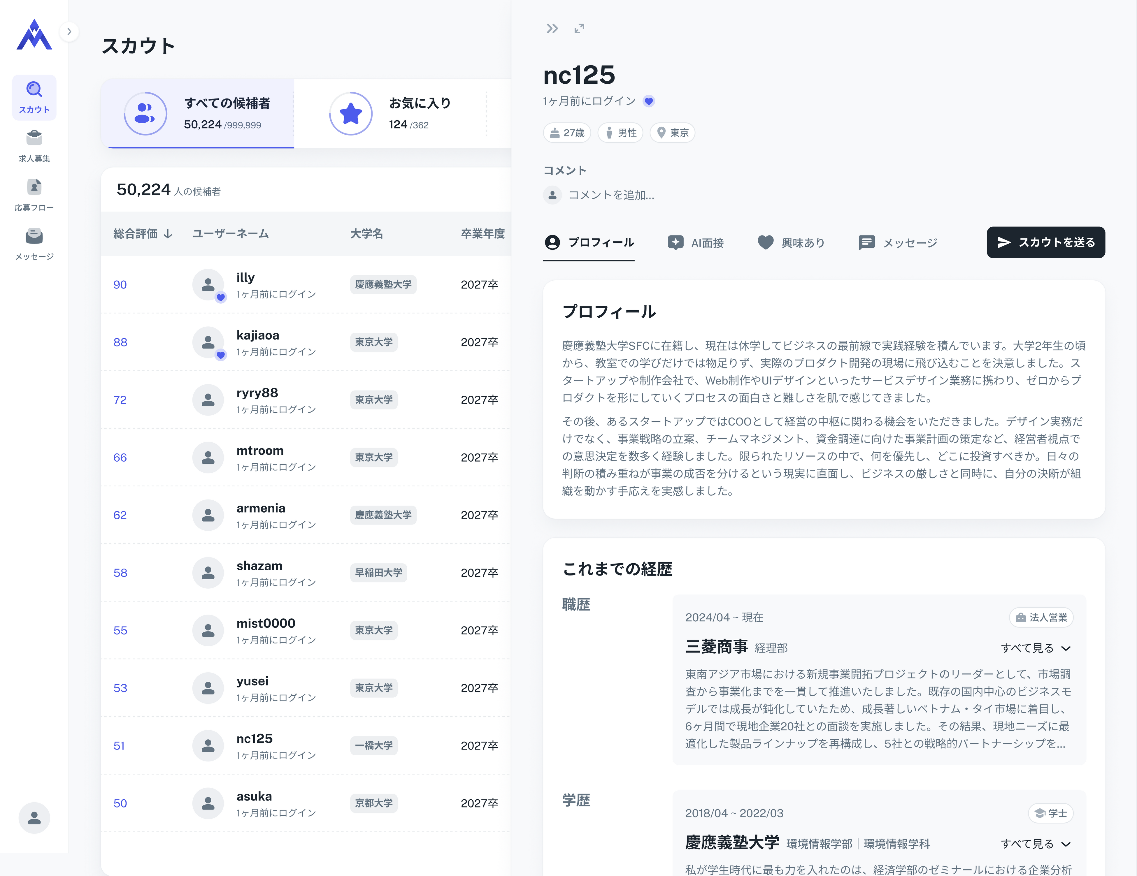Sort by 総合評価 column header arrow
This screenshot has width=1137, height=876.
coord(168,234)
